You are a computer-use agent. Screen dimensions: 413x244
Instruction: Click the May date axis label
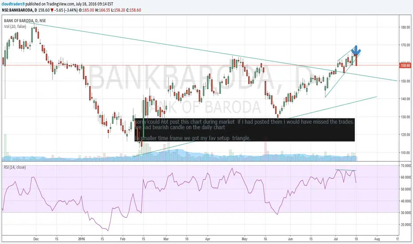tap(245, 239)
